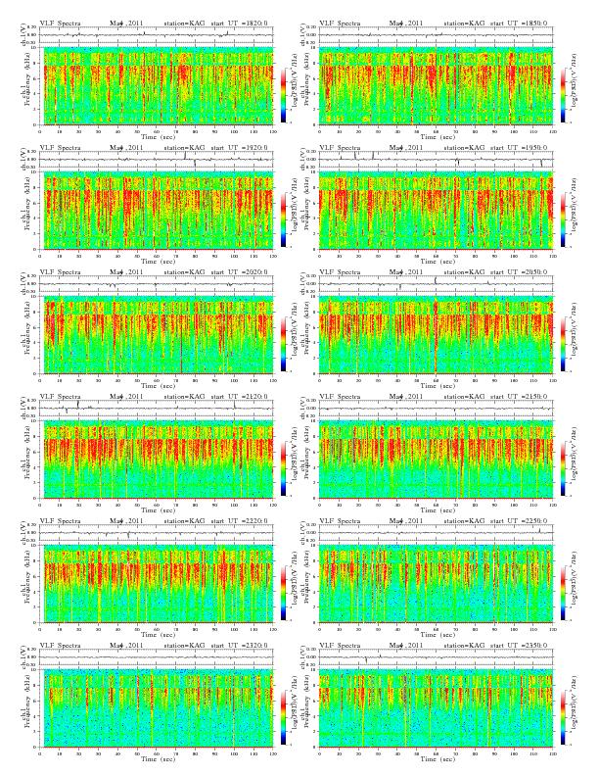Image resolution: width=599 pixels, height=776 pixels.
Task: Open the spectrogram for start UT 2250
Action: [x=437, y=584]
